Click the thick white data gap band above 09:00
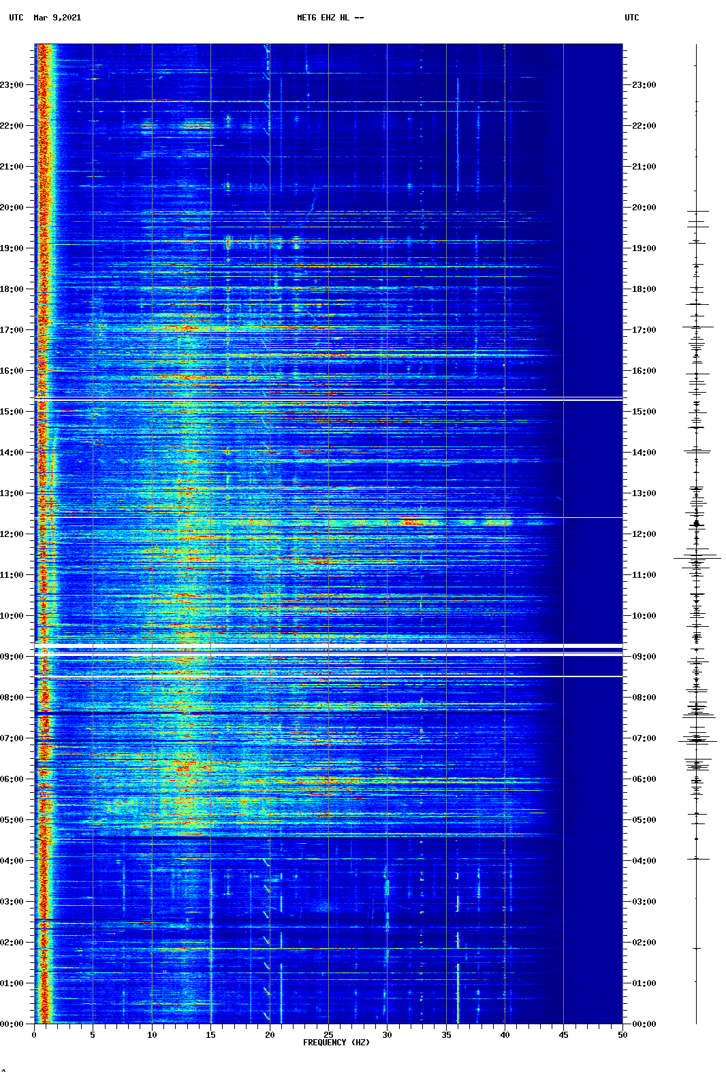This screenshot has height=1078, width=726. [x=328, y=645]
